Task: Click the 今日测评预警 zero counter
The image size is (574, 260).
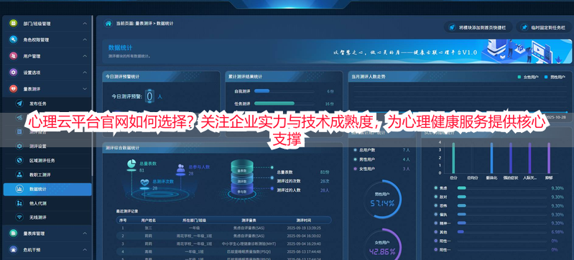Action: pyautogui.click(x=149, y=96)
